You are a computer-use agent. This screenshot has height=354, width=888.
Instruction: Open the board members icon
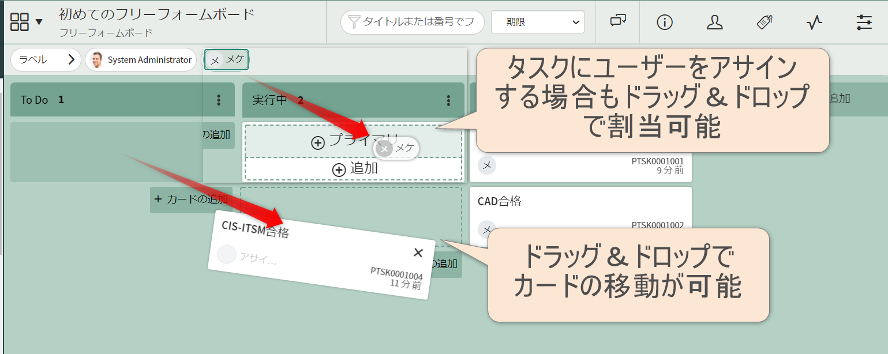[x=715, y=22]
